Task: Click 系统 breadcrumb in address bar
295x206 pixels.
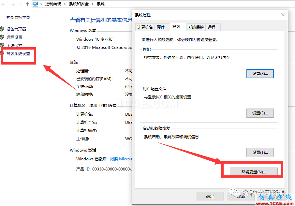Action: (101, 4)
